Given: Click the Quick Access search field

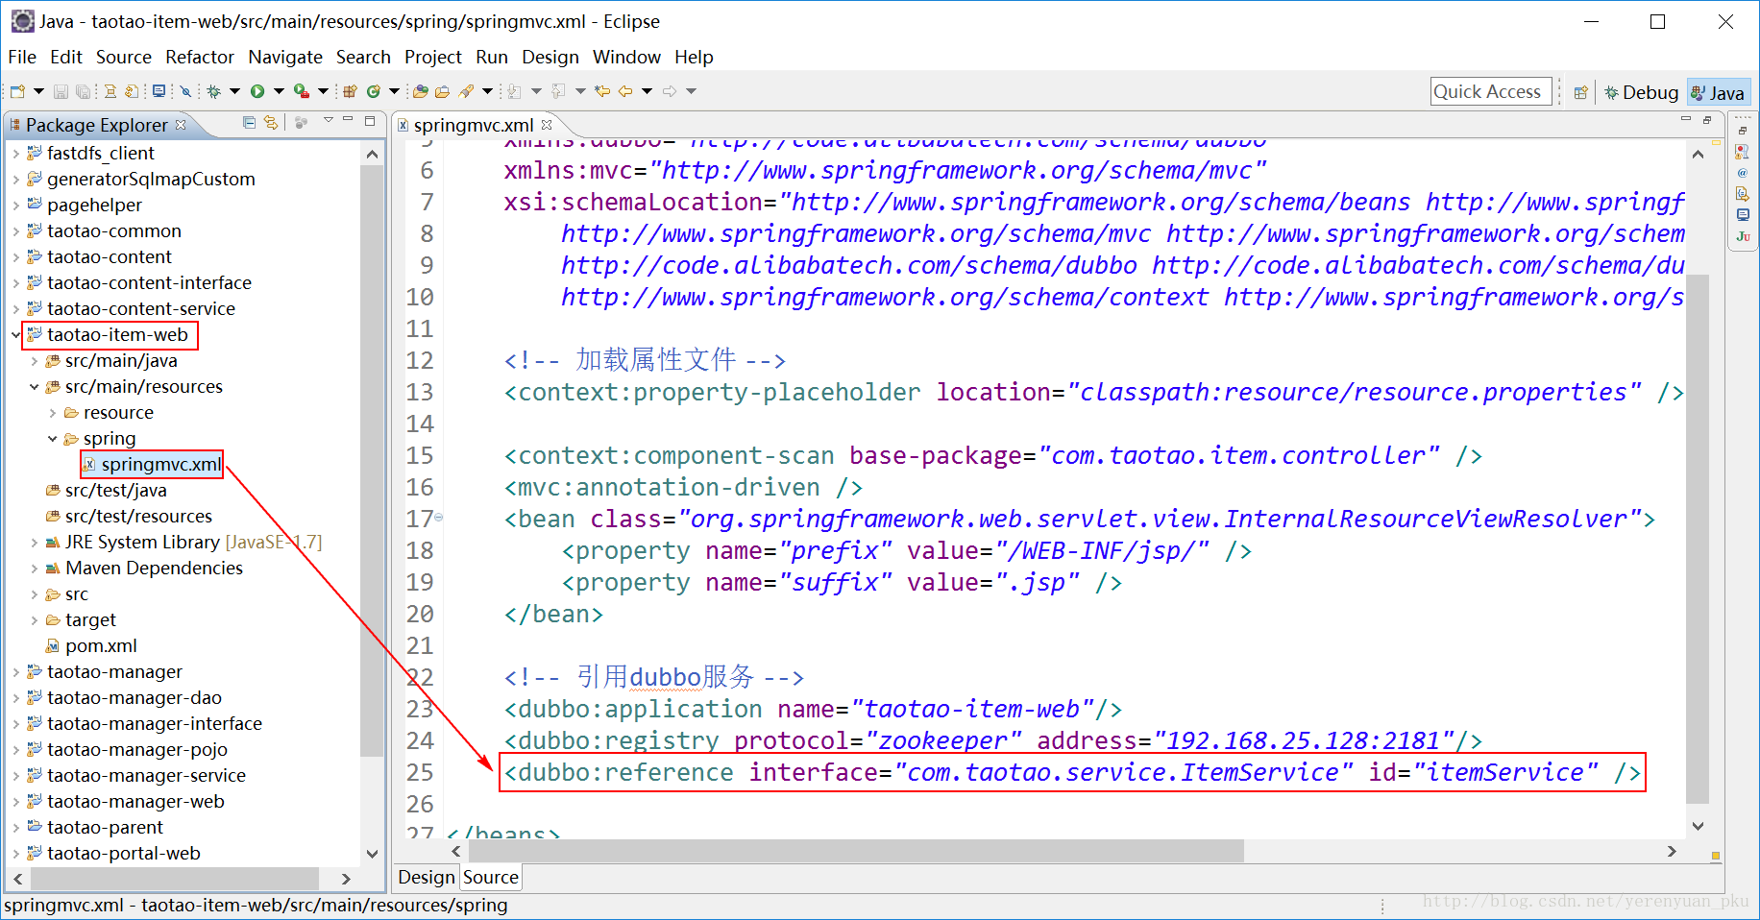Looking at the screenshot, I should point(1491,91).
